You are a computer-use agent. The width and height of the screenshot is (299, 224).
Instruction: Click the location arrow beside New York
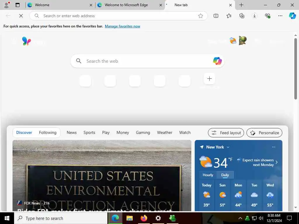pos(202,147)
